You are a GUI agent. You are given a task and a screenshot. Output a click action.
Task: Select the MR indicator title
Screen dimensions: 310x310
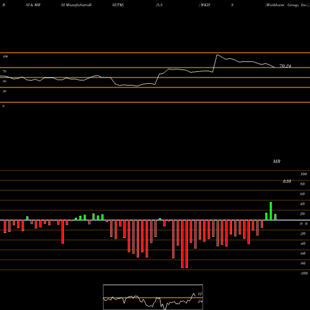(x=277, y=161)
